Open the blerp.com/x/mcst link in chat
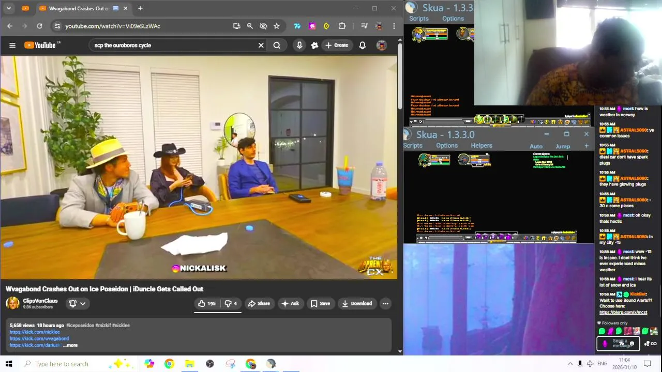 click(x=623, y=313)
